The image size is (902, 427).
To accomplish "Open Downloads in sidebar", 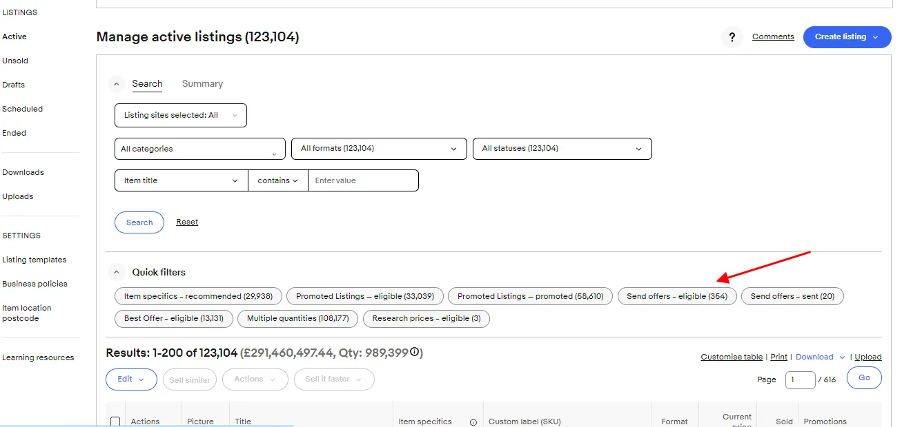I will coord(23,172).
